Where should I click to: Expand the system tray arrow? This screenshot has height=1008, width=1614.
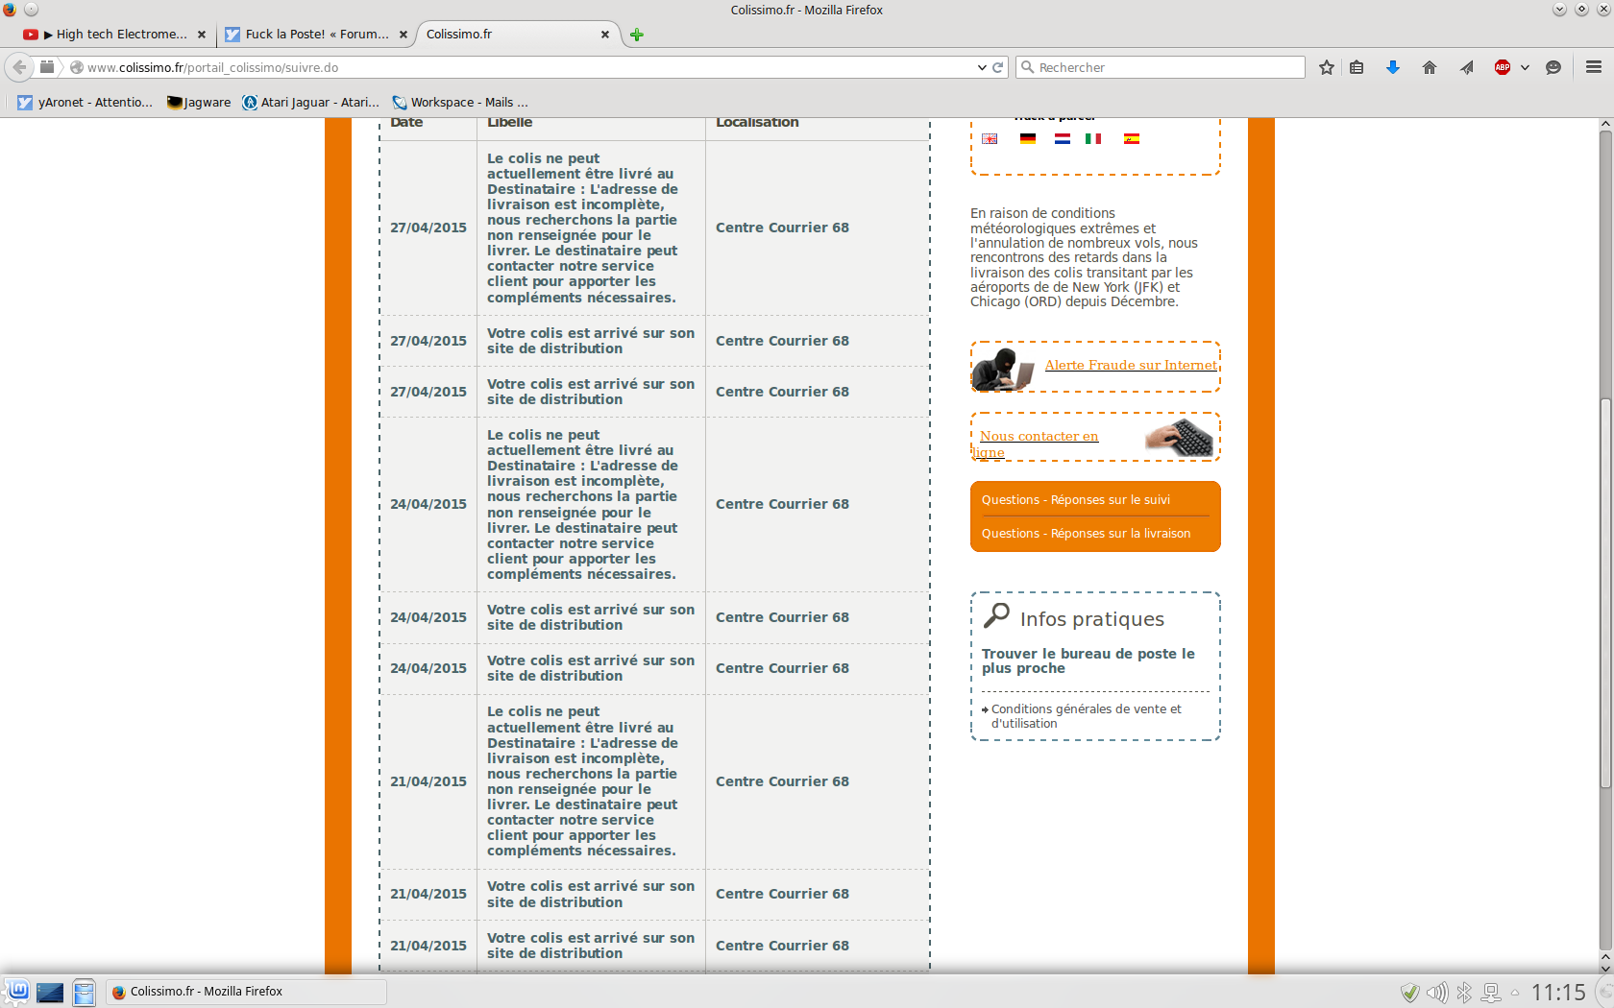(1515, 993)
